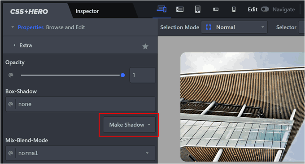305x164 pixels.
Task: Click the Navigate label
Action: [283, 9]
